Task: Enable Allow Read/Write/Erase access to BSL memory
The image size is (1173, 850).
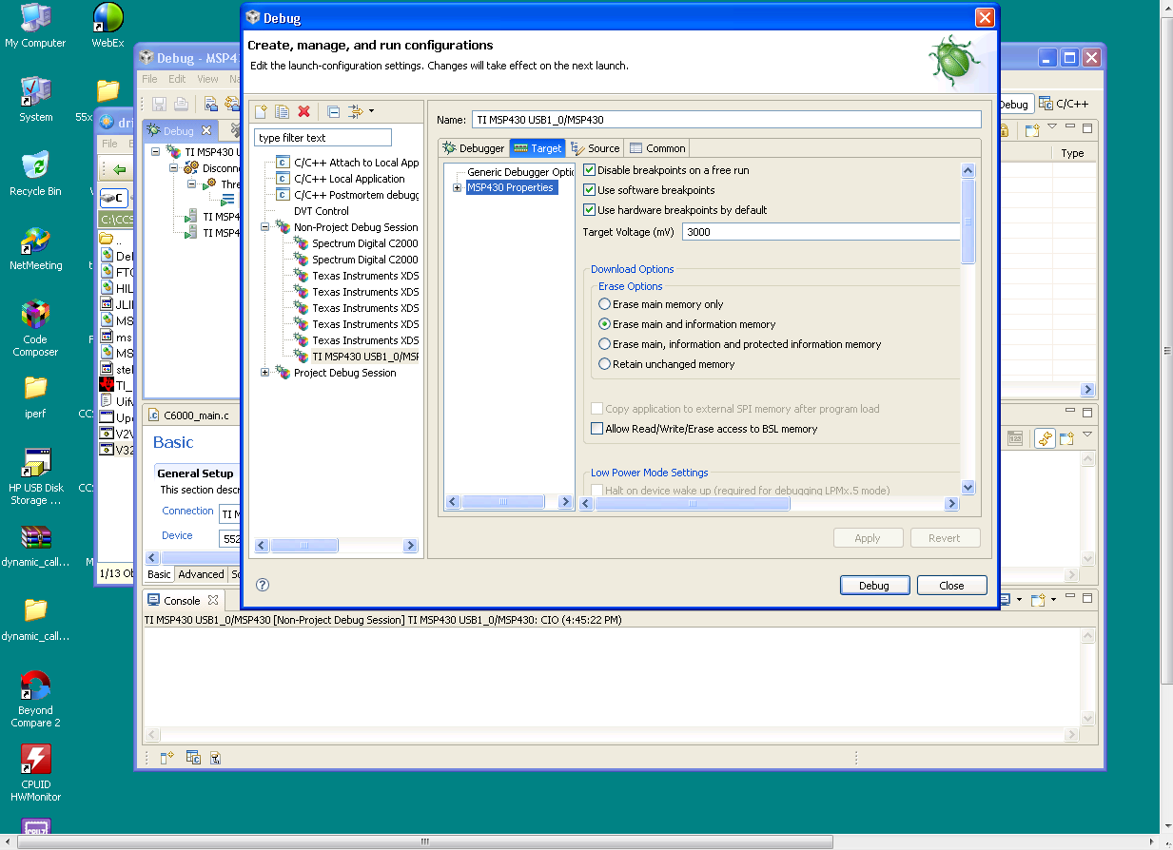Action: [597, 428]
